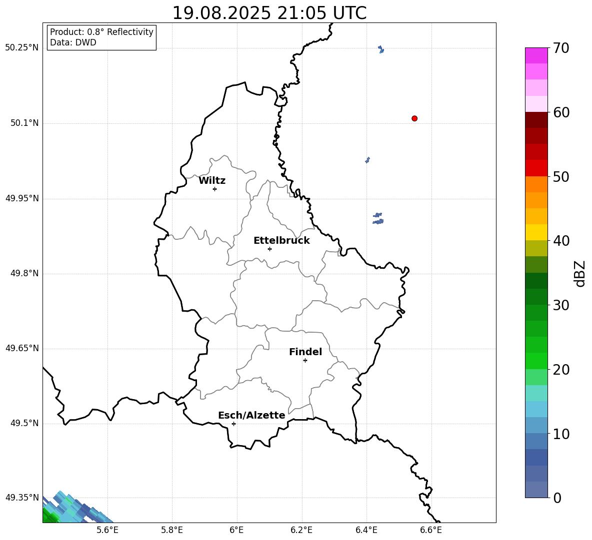The image size is (592, 540).
Task: Select the Ettelbruck city label
Action: [x=281, y=241]
